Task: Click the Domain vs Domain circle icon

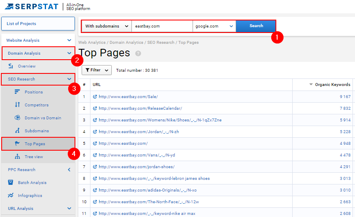Action: click(x=18, y=118)
